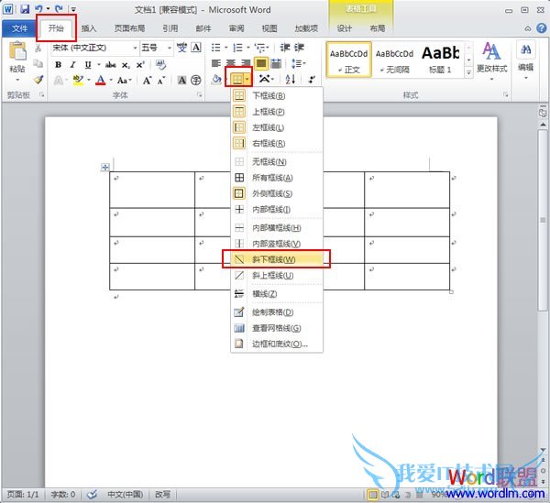
Task: Click the Font Color red A button
Action: [x=101, y=81]
